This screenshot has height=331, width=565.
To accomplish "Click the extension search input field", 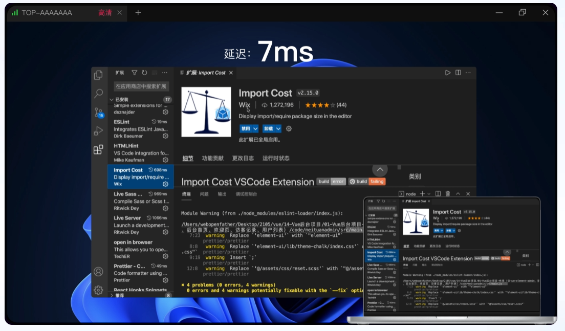I will click(x=141, y=86).
